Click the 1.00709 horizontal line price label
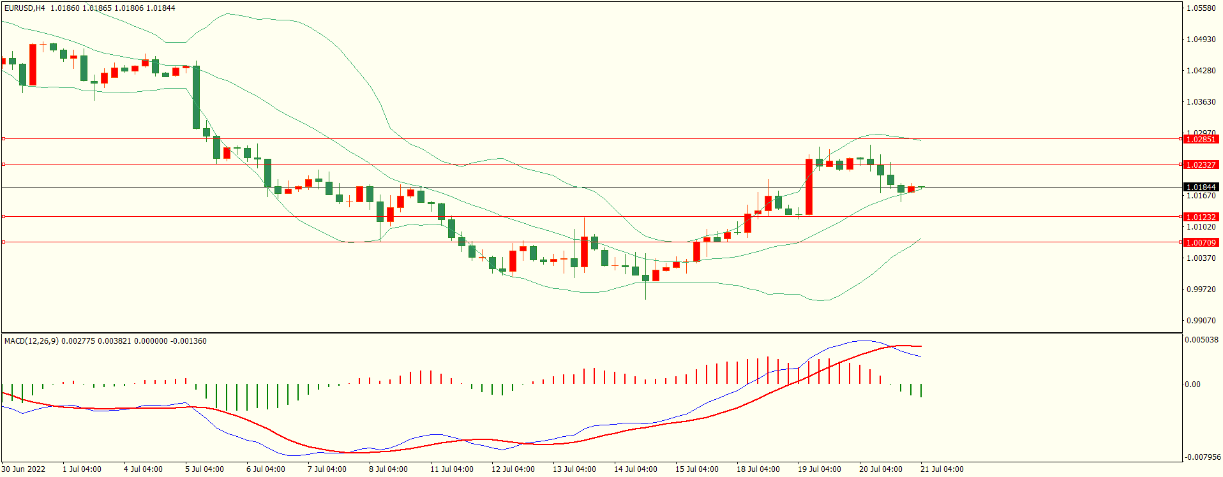Screen dimensions: 1223x477 point(1201,242)
